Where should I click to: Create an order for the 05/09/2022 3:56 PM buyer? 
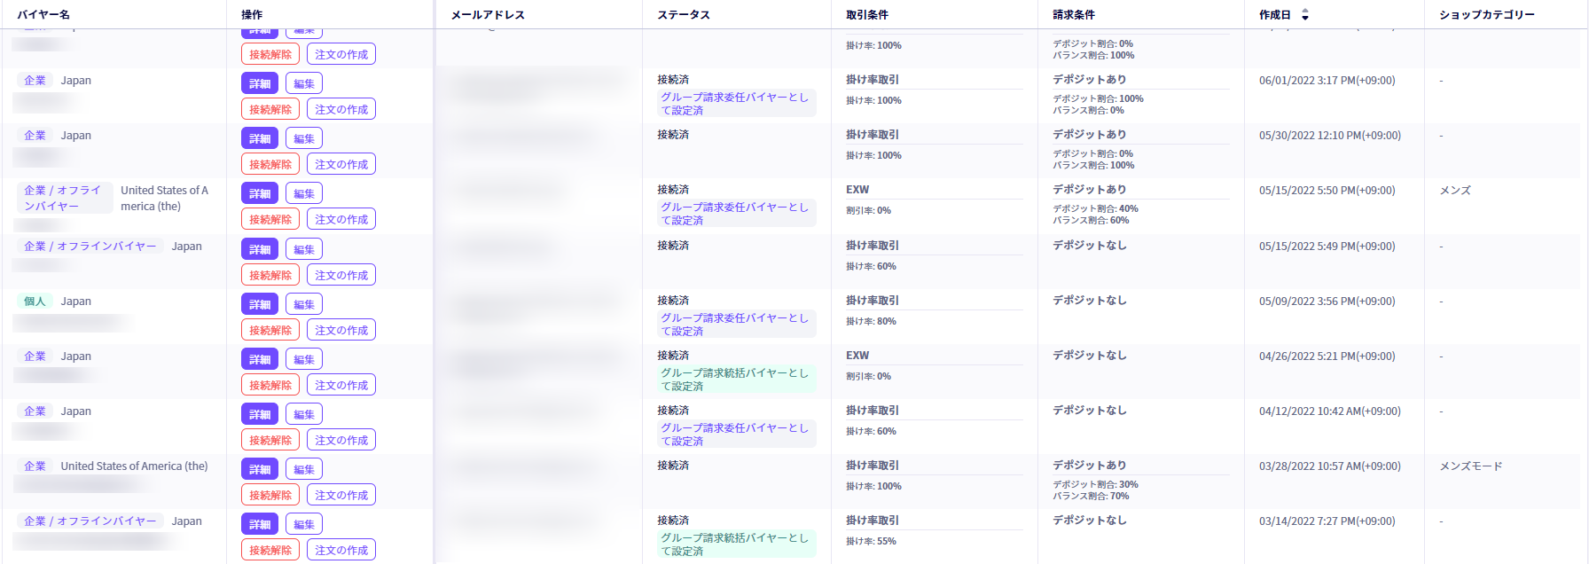pyautogui.click(x=341, y=330)
